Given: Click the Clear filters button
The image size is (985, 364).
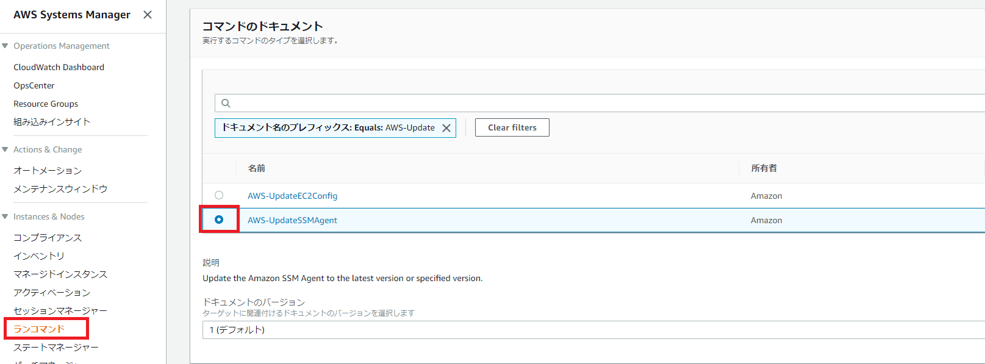Looking at the screenshot, I should coord(512,127).
